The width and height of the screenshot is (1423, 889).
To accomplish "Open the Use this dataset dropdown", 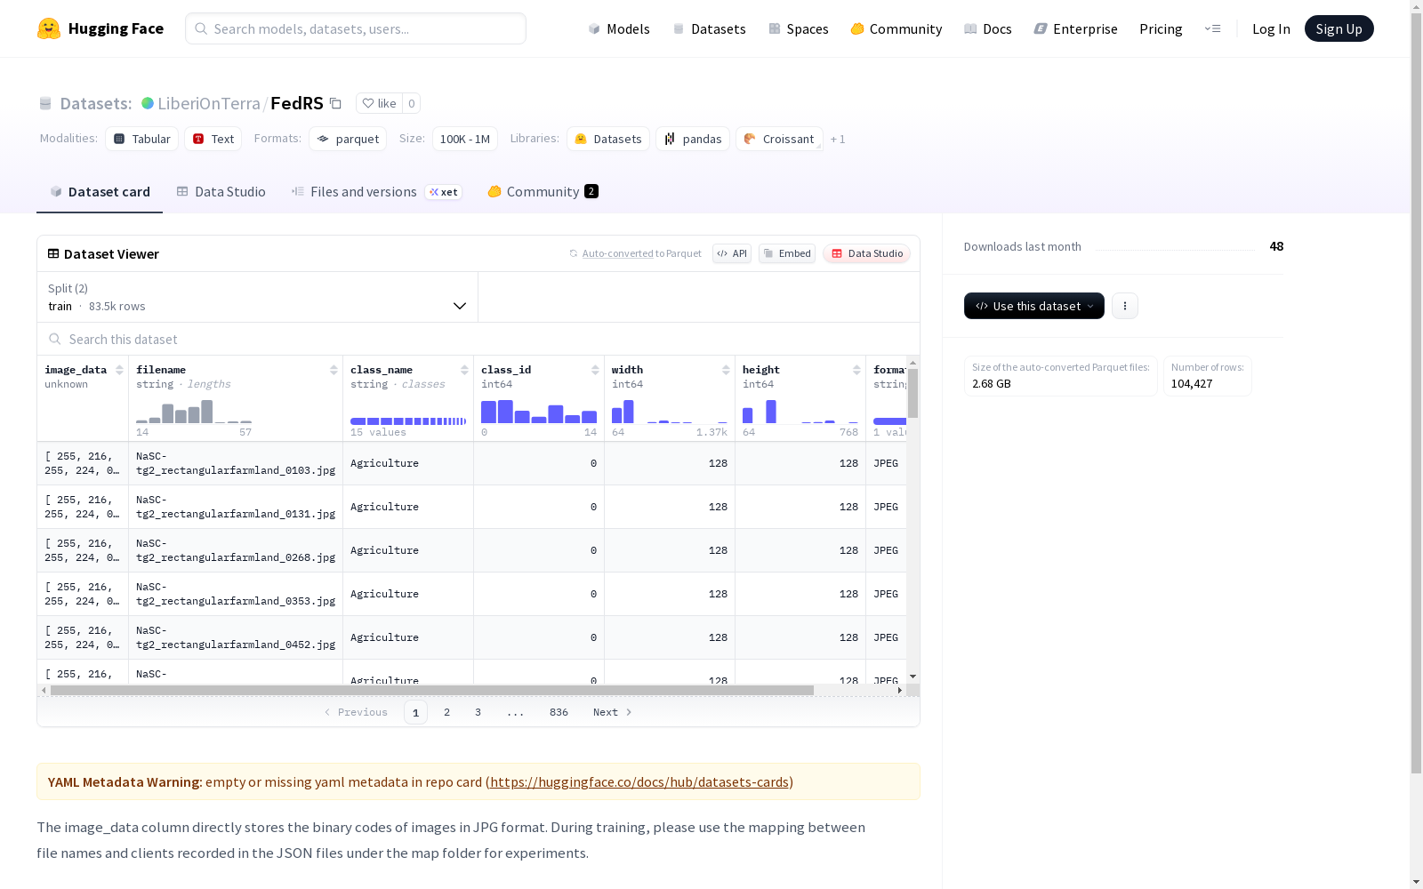I will pos(1034,306).
